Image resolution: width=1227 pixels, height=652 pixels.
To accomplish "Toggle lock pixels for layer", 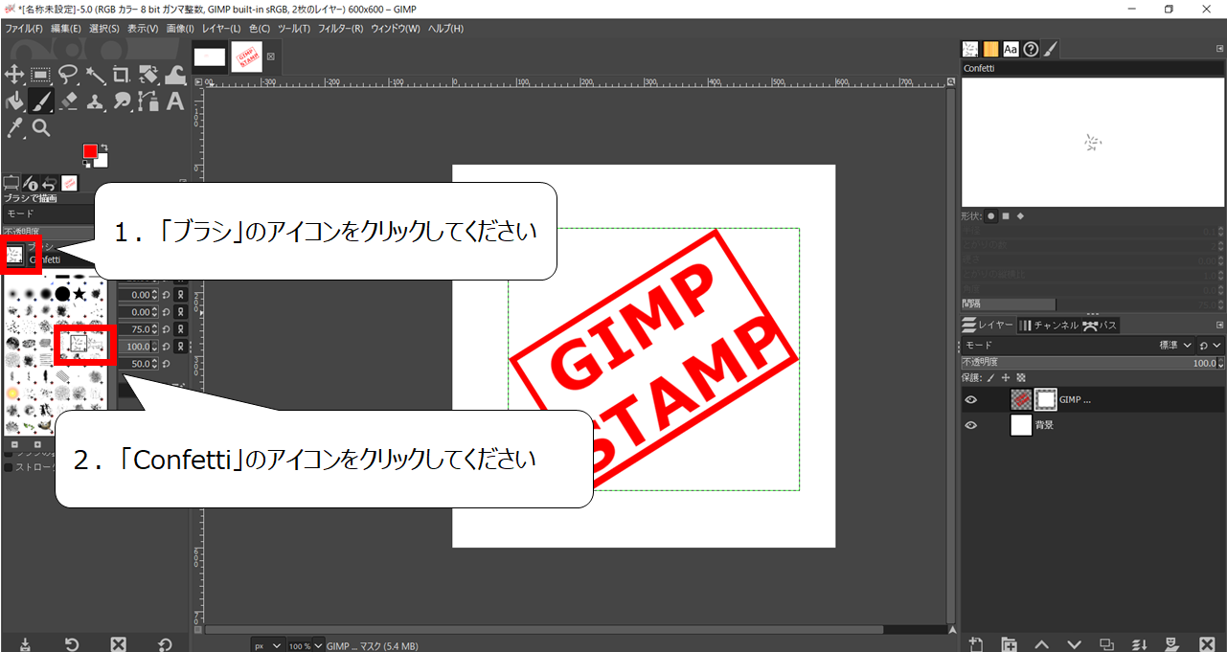I will pos(991,378).
